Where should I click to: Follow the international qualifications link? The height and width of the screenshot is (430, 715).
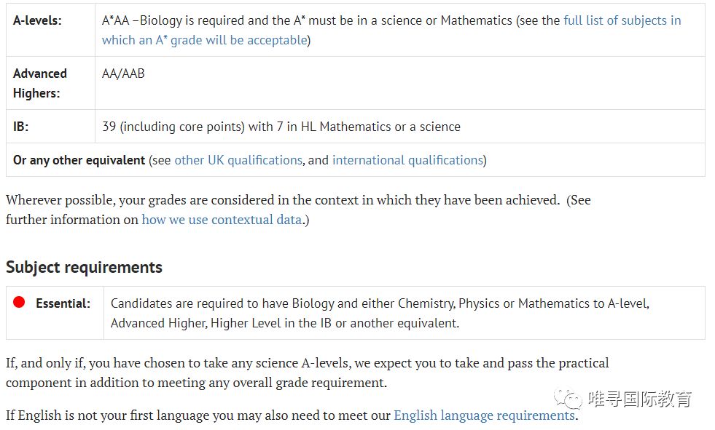407,160
